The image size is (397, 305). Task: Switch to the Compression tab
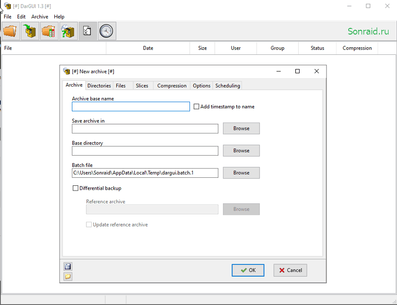[x=172, y=86]
